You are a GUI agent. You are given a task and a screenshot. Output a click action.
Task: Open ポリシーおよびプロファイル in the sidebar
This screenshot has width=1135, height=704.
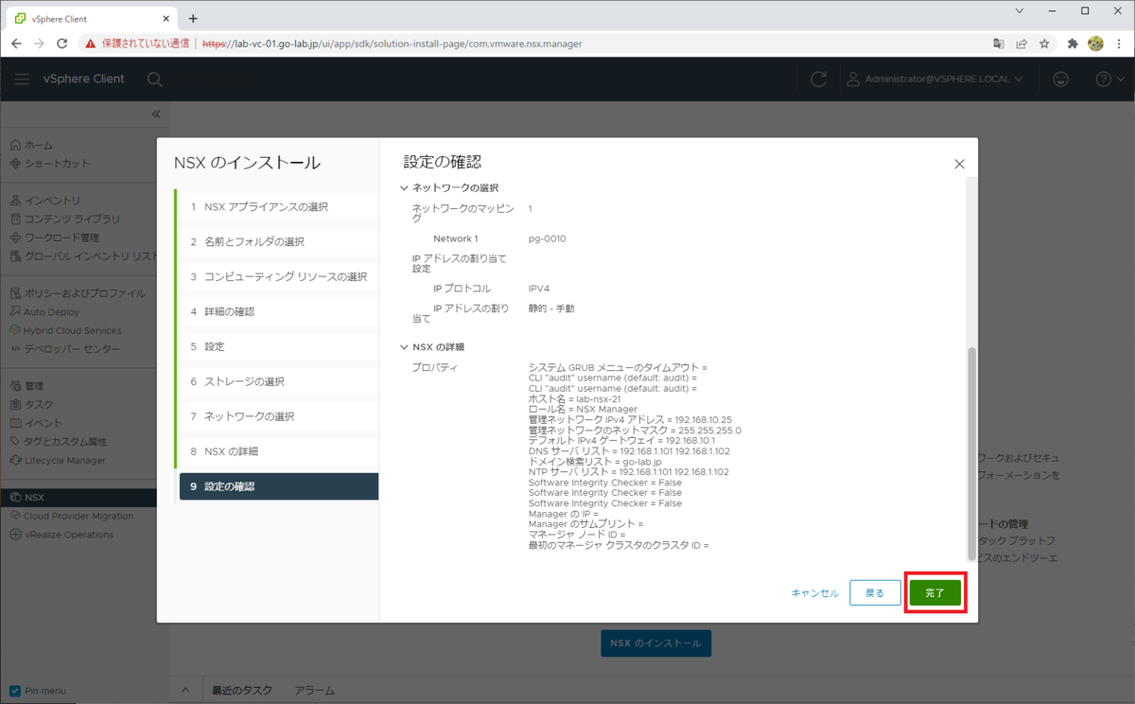tap(79, 293)
